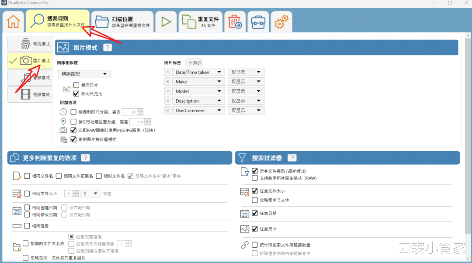Viewport: 472px width, 263px height.
Task: Select 常规模式 fingerprint mode
Action: tap(30, 44)
